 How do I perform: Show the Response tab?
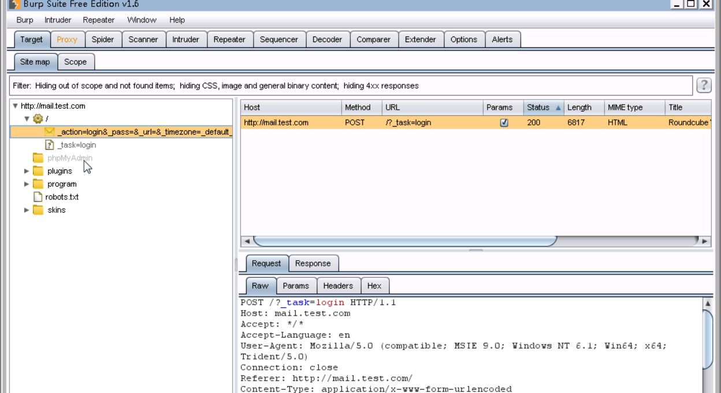(x=313, y=263)
